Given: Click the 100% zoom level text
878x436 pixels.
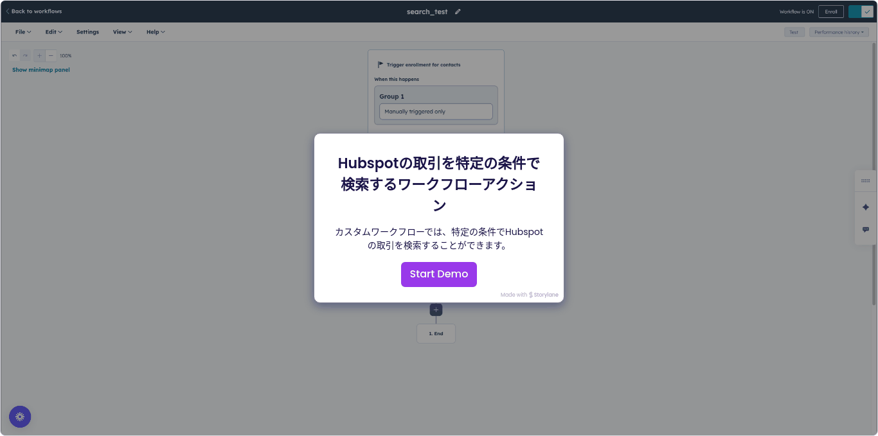Looking at the screenshot, I should point(66,56).
